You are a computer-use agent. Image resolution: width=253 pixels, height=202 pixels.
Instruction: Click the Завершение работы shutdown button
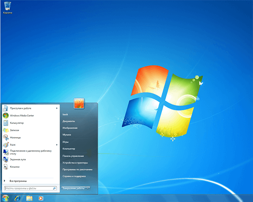(x=73, y=188)
